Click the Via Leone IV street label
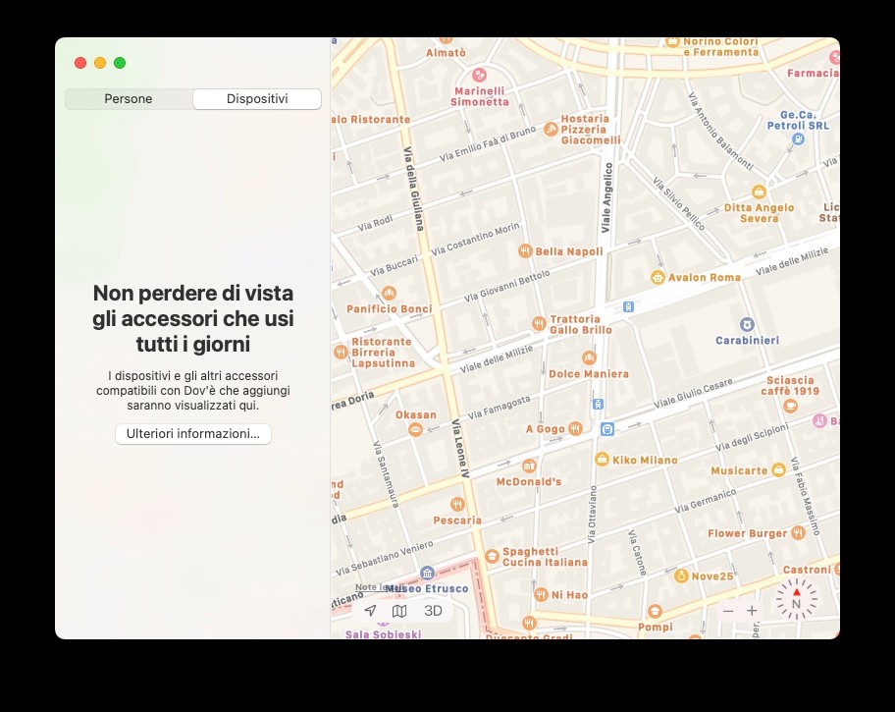This screenshot has width=895, height=712. click(460, 449)
